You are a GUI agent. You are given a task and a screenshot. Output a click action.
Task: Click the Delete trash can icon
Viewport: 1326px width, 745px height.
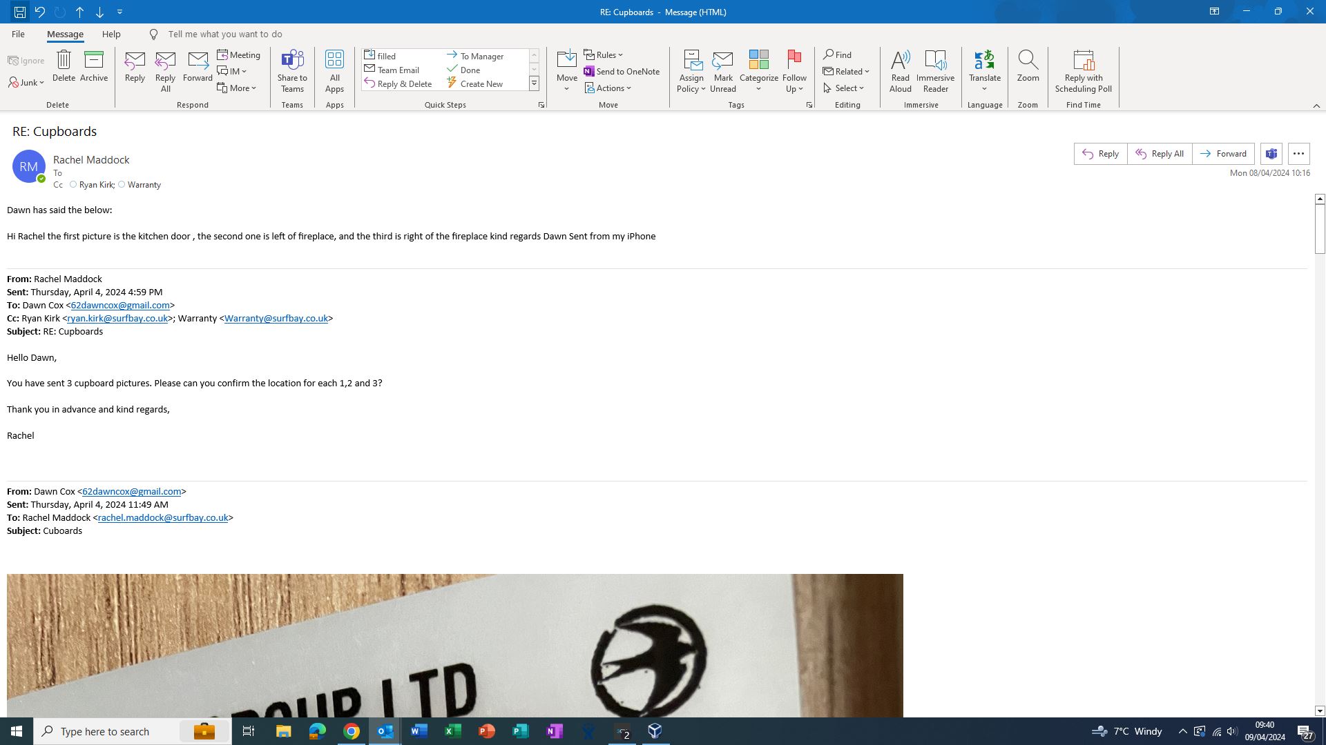[x=64, y=61]
